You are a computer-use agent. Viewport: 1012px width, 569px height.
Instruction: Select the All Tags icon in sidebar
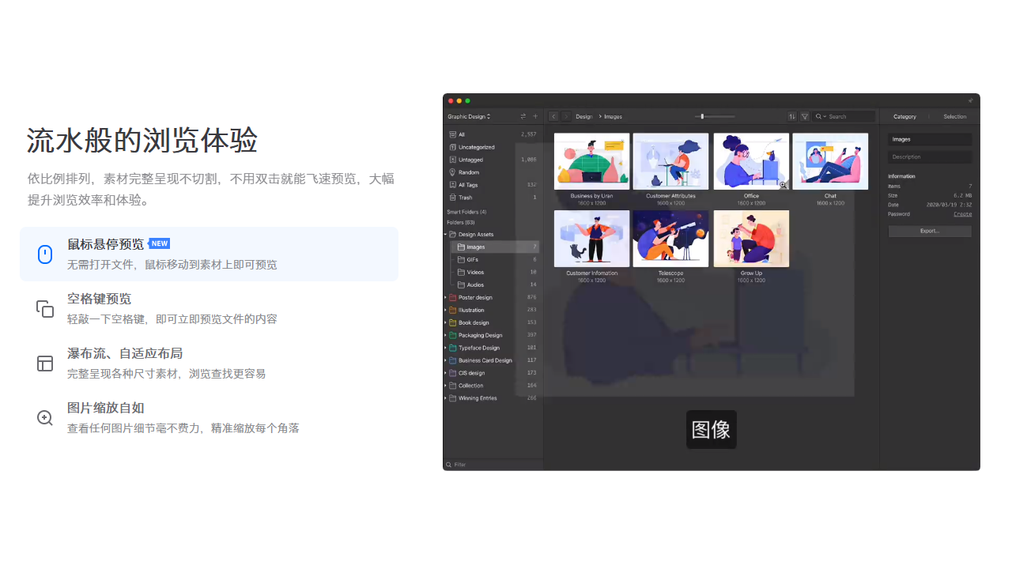[x=454, y=184]
